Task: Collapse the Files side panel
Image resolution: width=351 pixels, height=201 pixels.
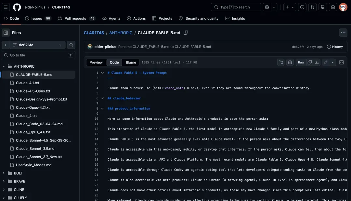Action: coord(6,33)
